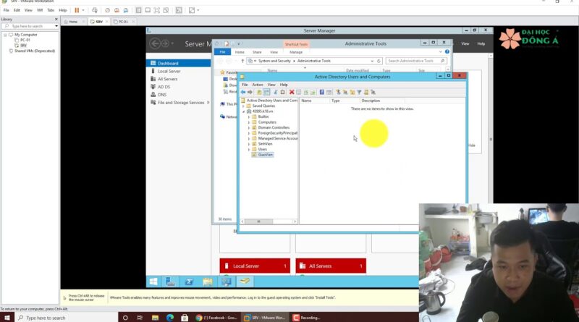Open Recording app on host taskbar
The image size is (579, 322).
(x=306, y=318)
